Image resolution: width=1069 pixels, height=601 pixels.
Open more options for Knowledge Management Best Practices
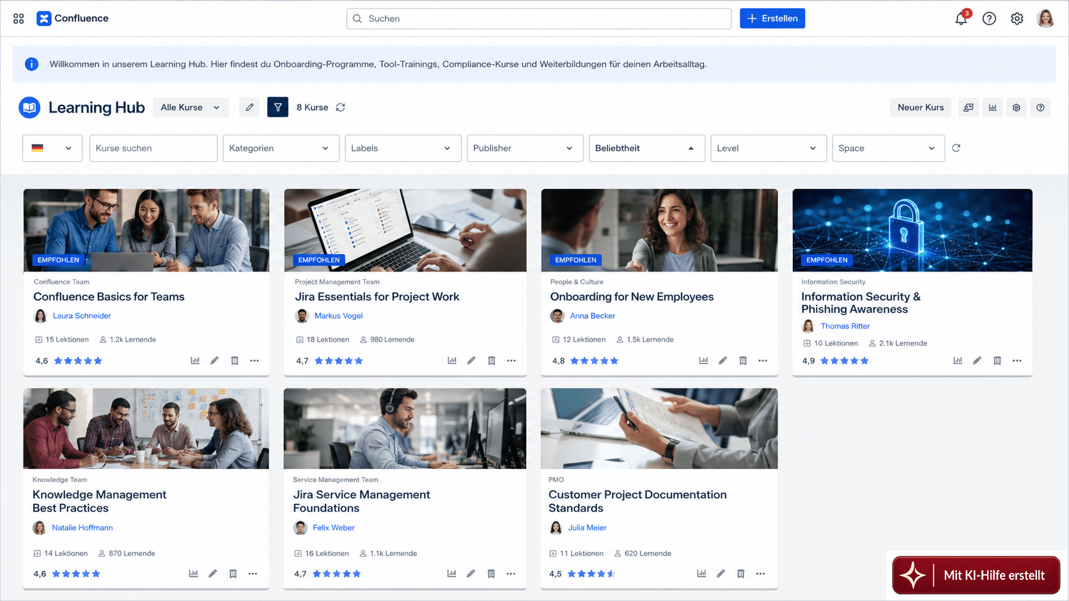(x=253, y=574)
